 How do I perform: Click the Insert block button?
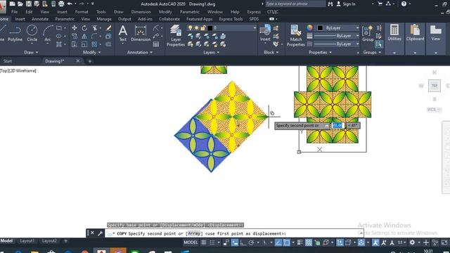tap(265, 34)
